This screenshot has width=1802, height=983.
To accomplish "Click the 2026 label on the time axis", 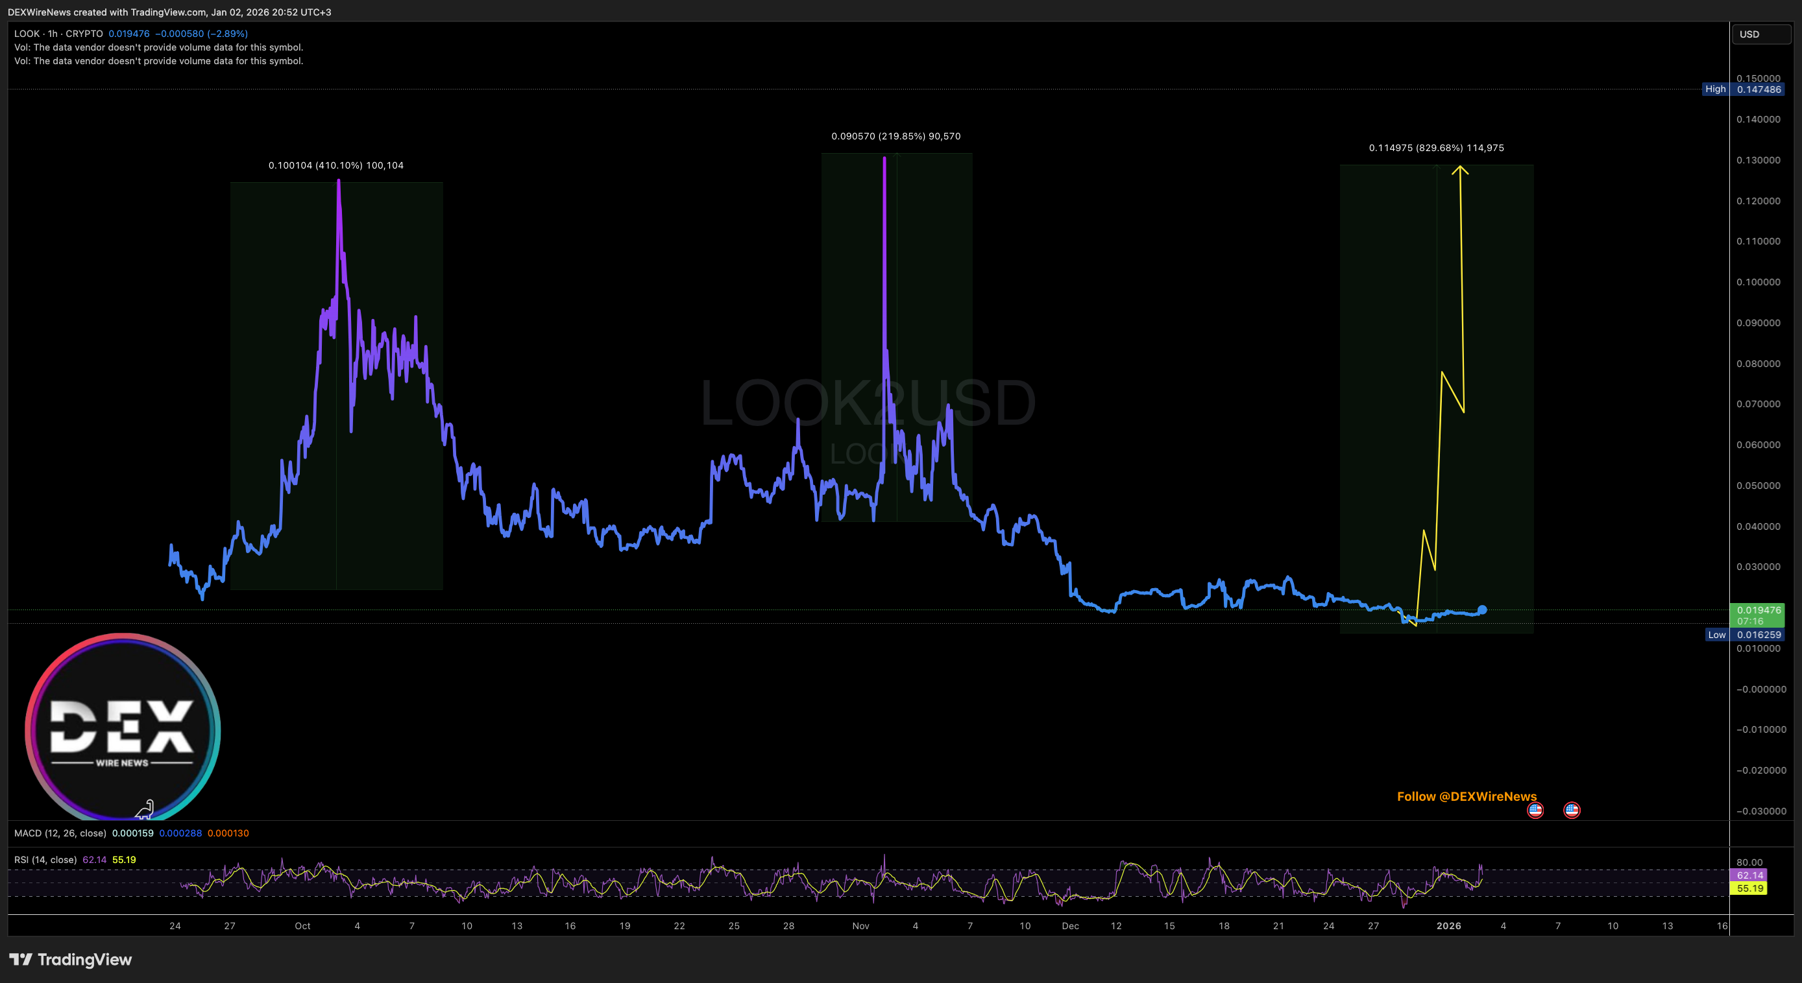I will [x=1448, y=926].
